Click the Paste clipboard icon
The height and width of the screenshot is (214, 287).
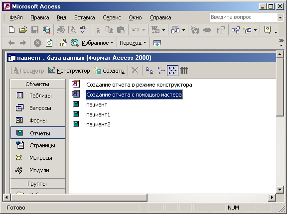(x=121, y=30)
